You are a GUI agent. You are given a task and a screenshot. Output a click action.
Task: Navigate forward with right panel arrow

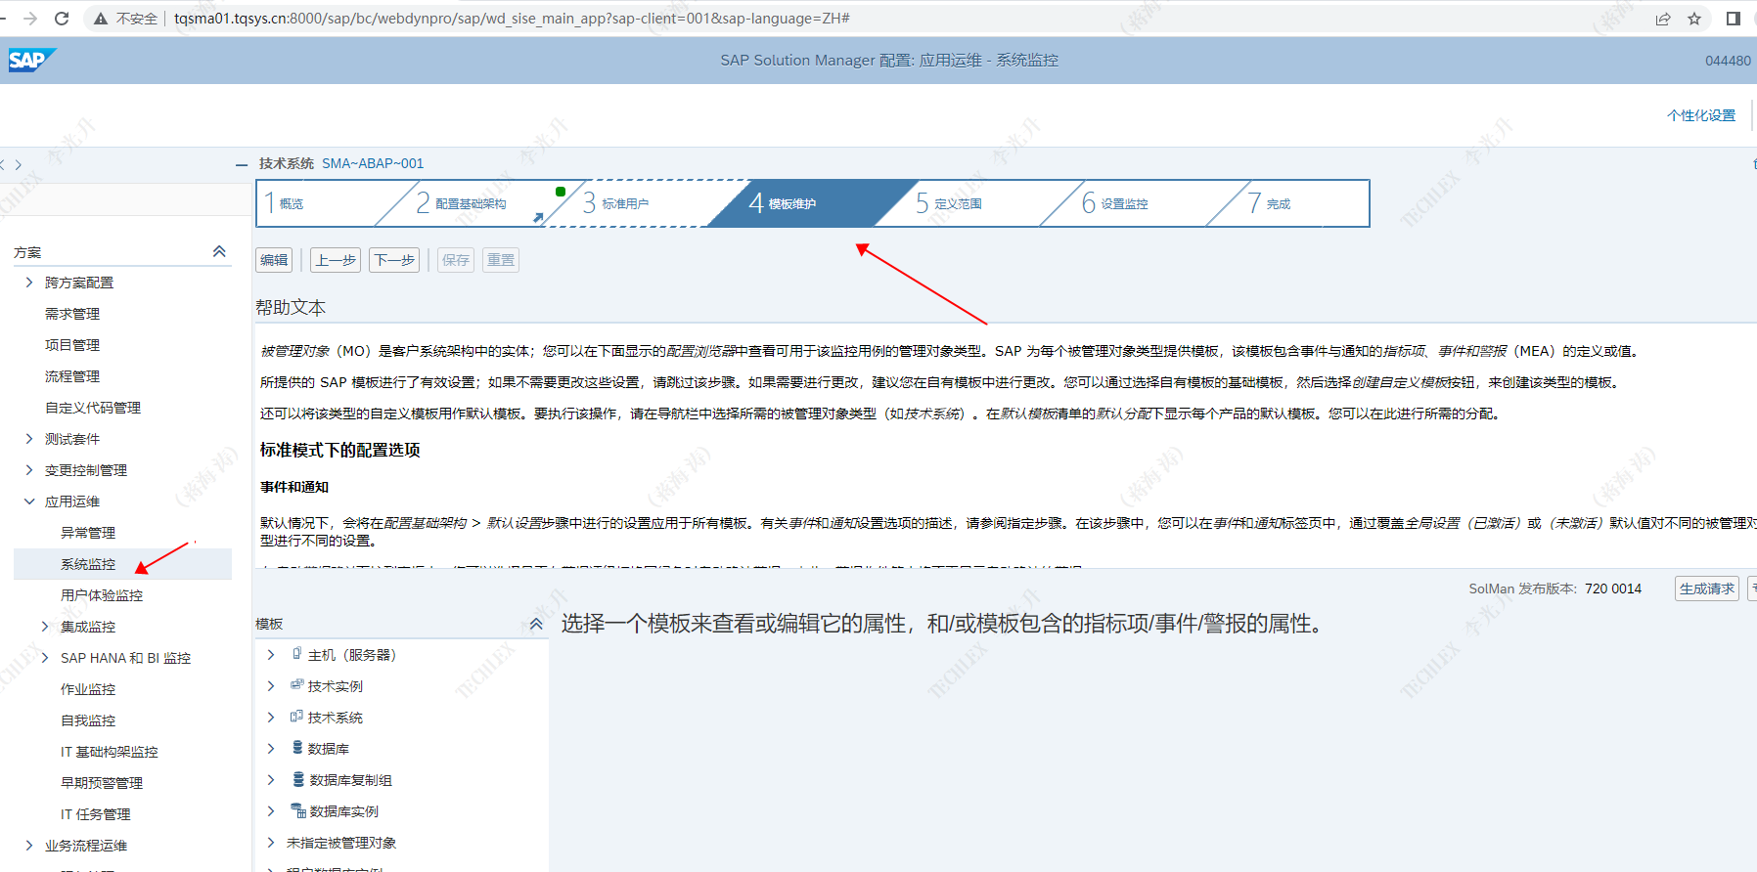tap(19, 165)
